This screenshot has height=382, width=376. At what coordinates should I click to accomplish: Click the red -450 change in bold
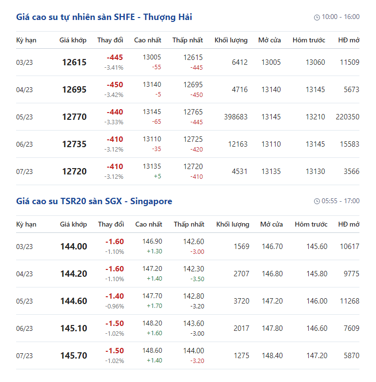[115, 85]
